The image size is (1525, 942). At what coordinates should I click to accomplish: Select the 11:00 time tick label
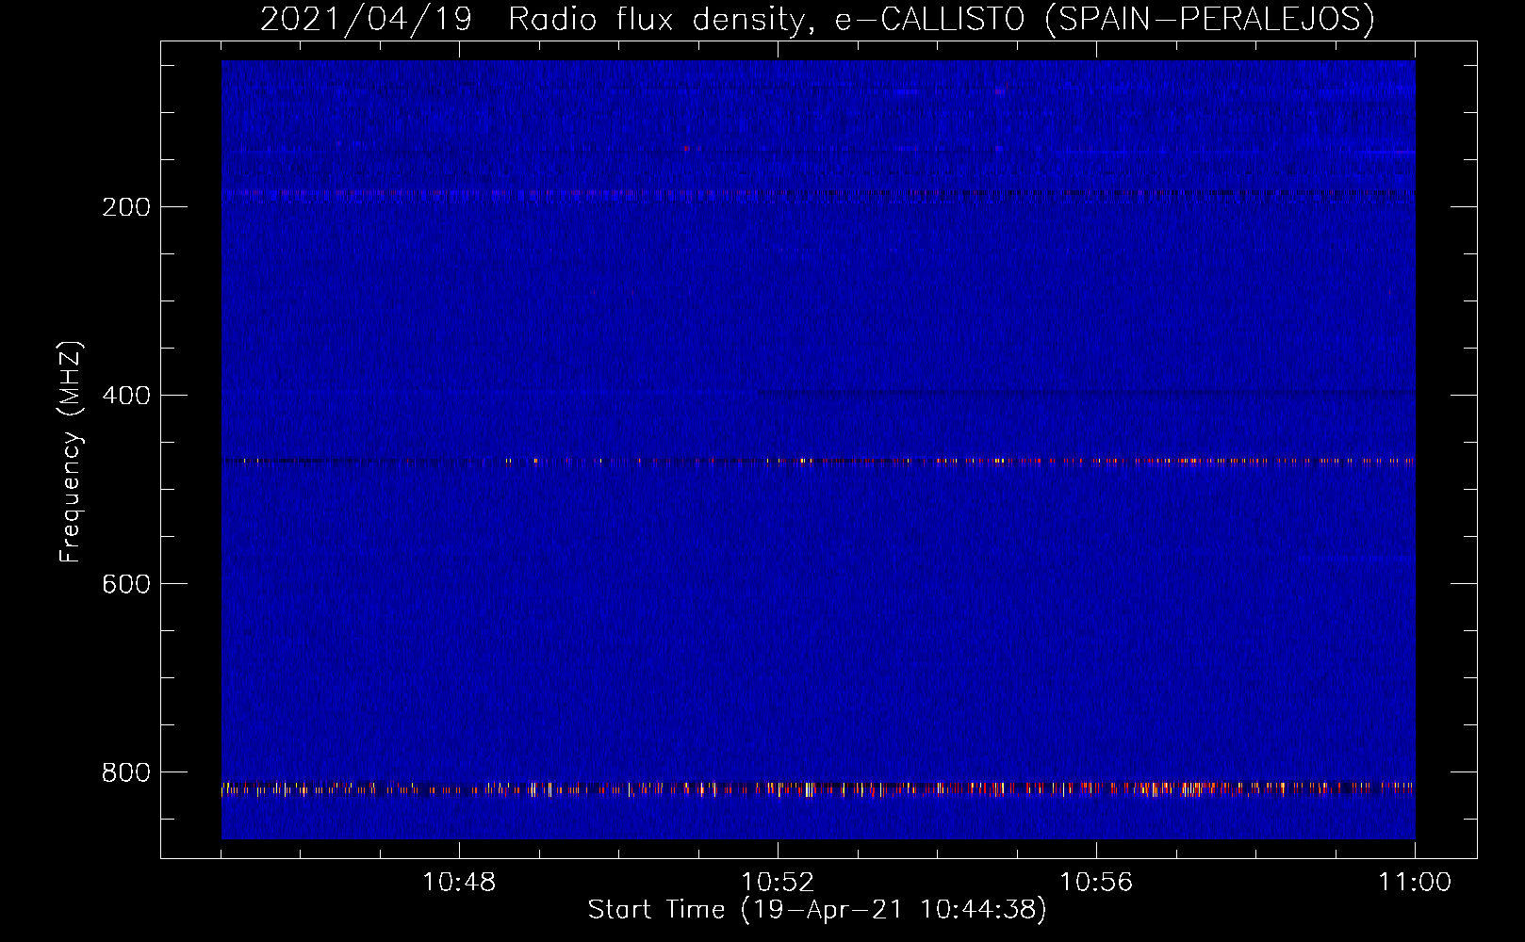click(1414, 883)
